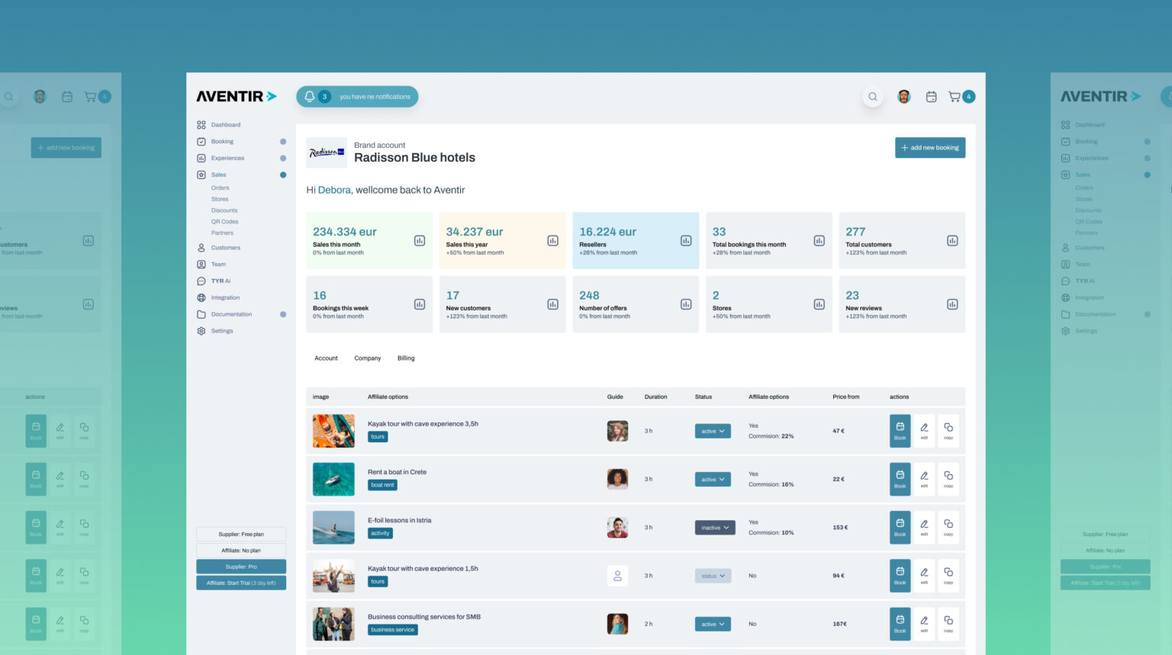This screenshot has width=1172, height=655.
Task: Expand active status dropdown for Rent a boat
Action: click(713, 480)
